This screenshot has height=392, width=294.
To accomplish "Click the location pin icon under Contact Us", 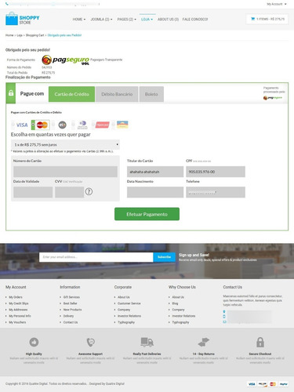I will point(224,311).
